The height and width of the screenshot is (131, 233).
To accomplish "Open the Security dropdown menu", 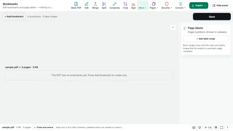I will 167,5.
